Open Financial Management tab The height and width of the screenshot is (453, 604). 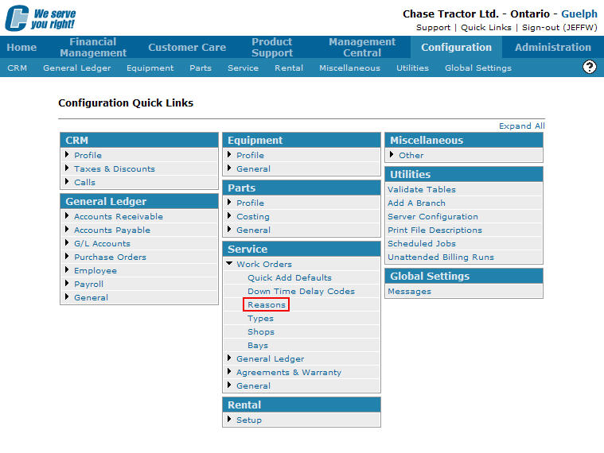93,48
